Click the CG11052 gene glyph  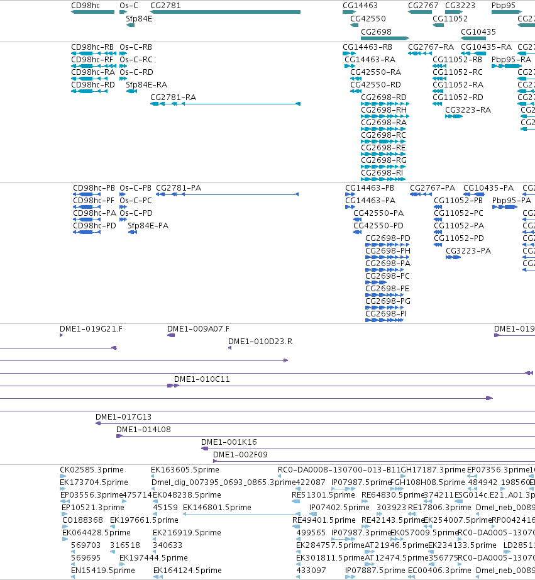tap(438, 25)
